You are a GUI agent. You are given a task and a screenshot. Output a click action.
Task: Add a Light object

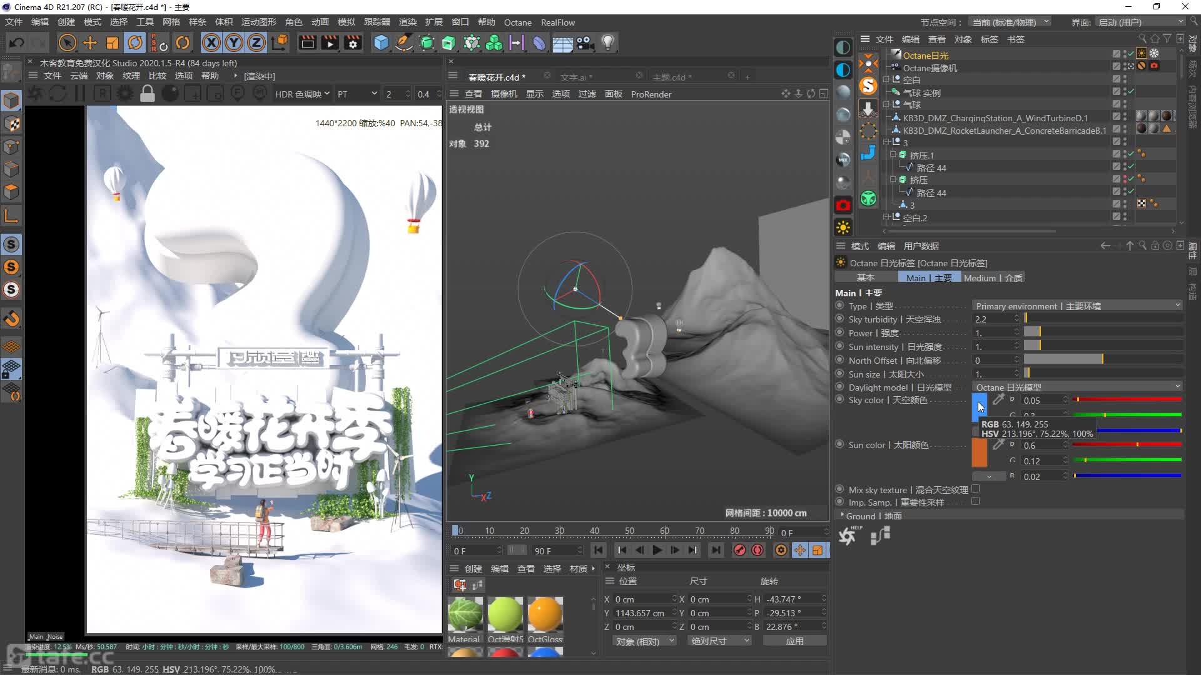[607, 42]
